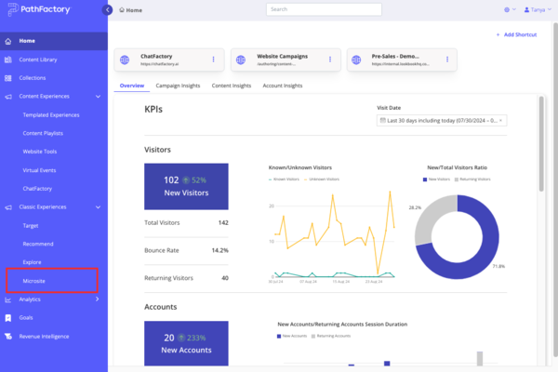558x372 pixels.
Task: Open Recommend under Classic Experiences
Action: pyautogui.click(x=38, y=245)
